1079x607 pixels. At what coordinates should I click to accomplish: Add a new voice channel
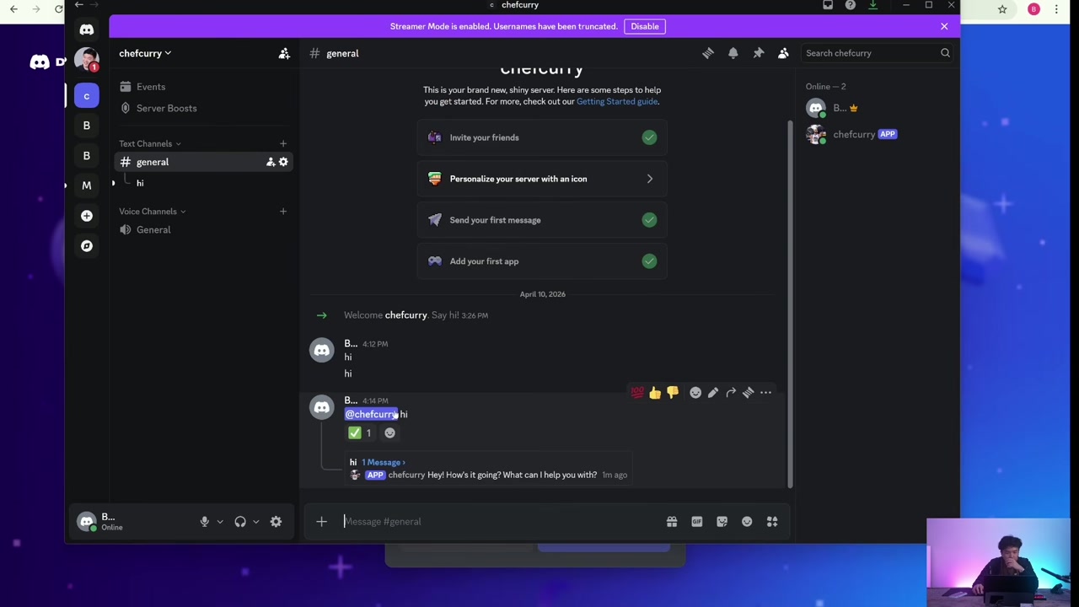click(283, 212)
